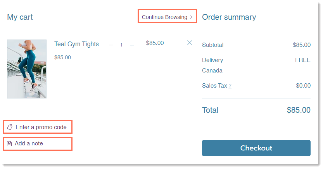
Task: Remove Teal Gym Tights with the X icon
Action: 190,43
